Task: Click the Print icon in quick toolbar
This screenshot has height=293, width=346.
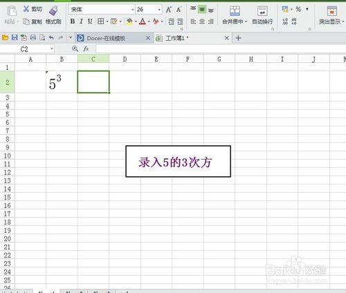Action: pyautogui.click(x=33, y=37)
